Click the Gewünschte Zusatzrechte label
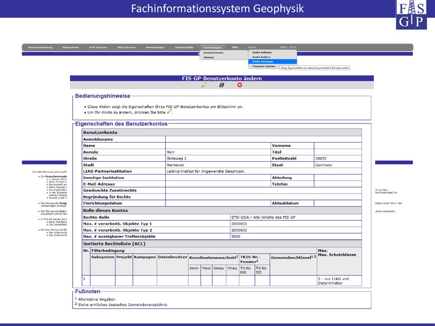Image resolution: width=435 pixels, height=326 pixels. coord(110,190)
